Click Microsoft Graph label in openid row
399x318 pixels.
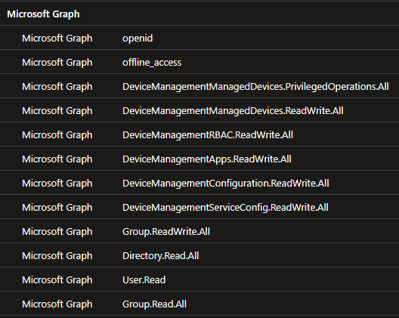[57, 39]
